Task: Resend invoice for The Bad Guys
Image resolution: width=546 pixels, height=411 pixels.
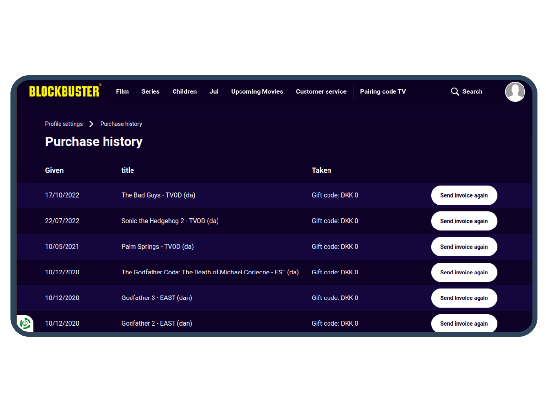Action: tap(464, 195)
